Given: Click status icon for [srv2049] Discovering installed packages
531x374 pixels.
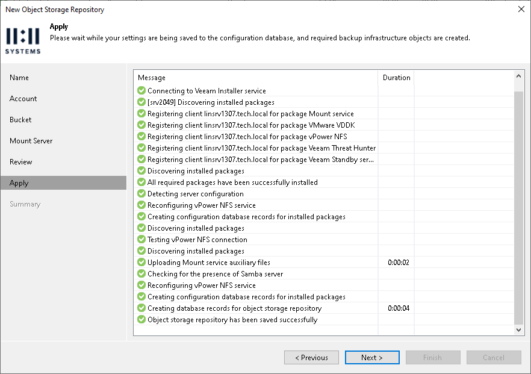Looking at the screenshot, I should coord(141,102).
